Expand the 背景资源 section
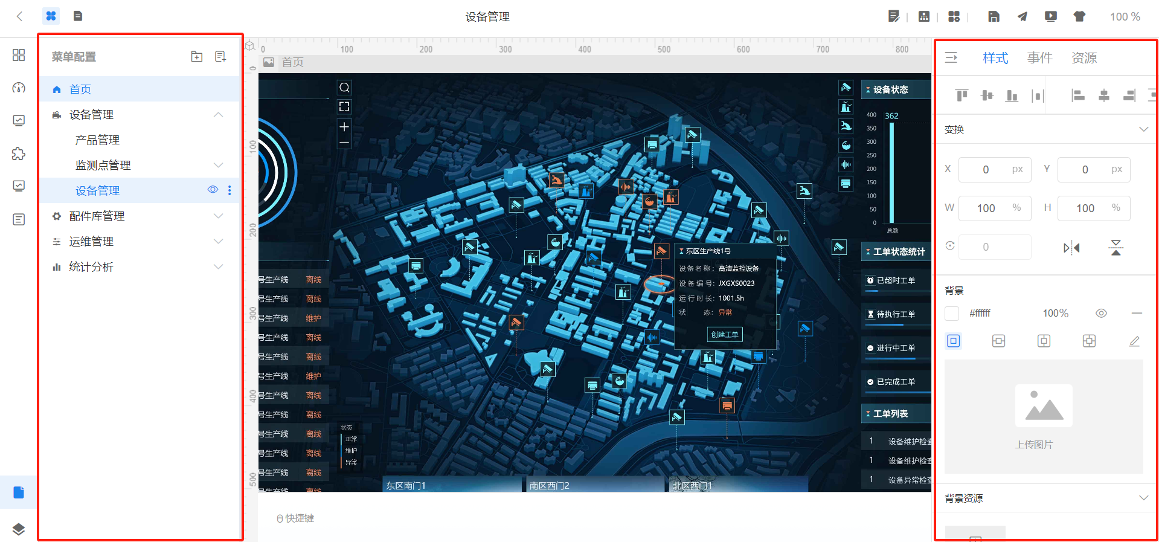This screenshot has height=542, width=1159. coord(1143,498)
